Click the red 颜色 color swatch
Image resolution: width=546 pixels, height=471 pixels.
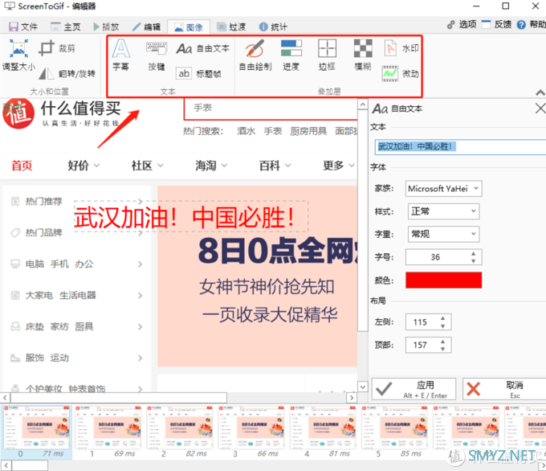[443, 281]
